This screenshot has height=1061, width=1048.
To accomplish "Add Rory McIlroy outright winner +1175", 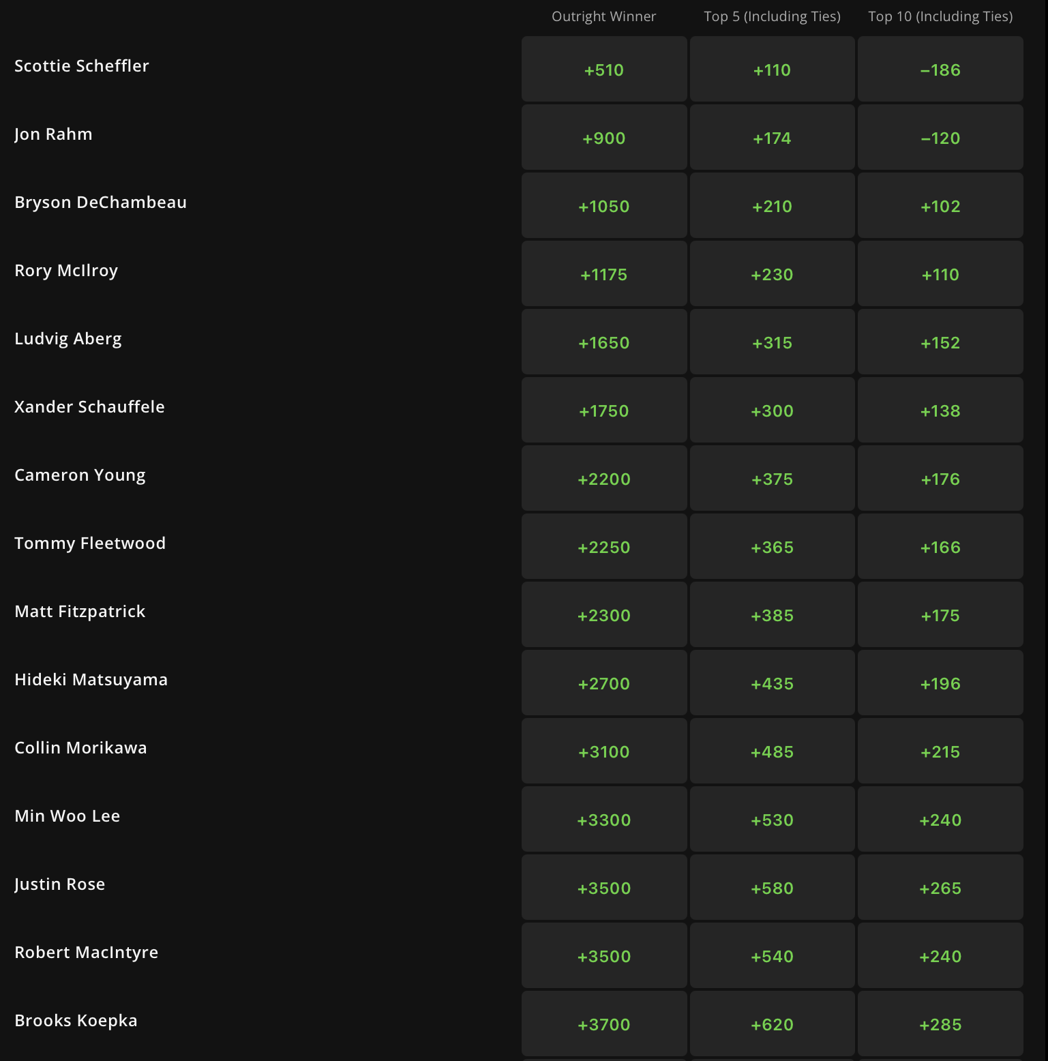I will click(604, 274).
